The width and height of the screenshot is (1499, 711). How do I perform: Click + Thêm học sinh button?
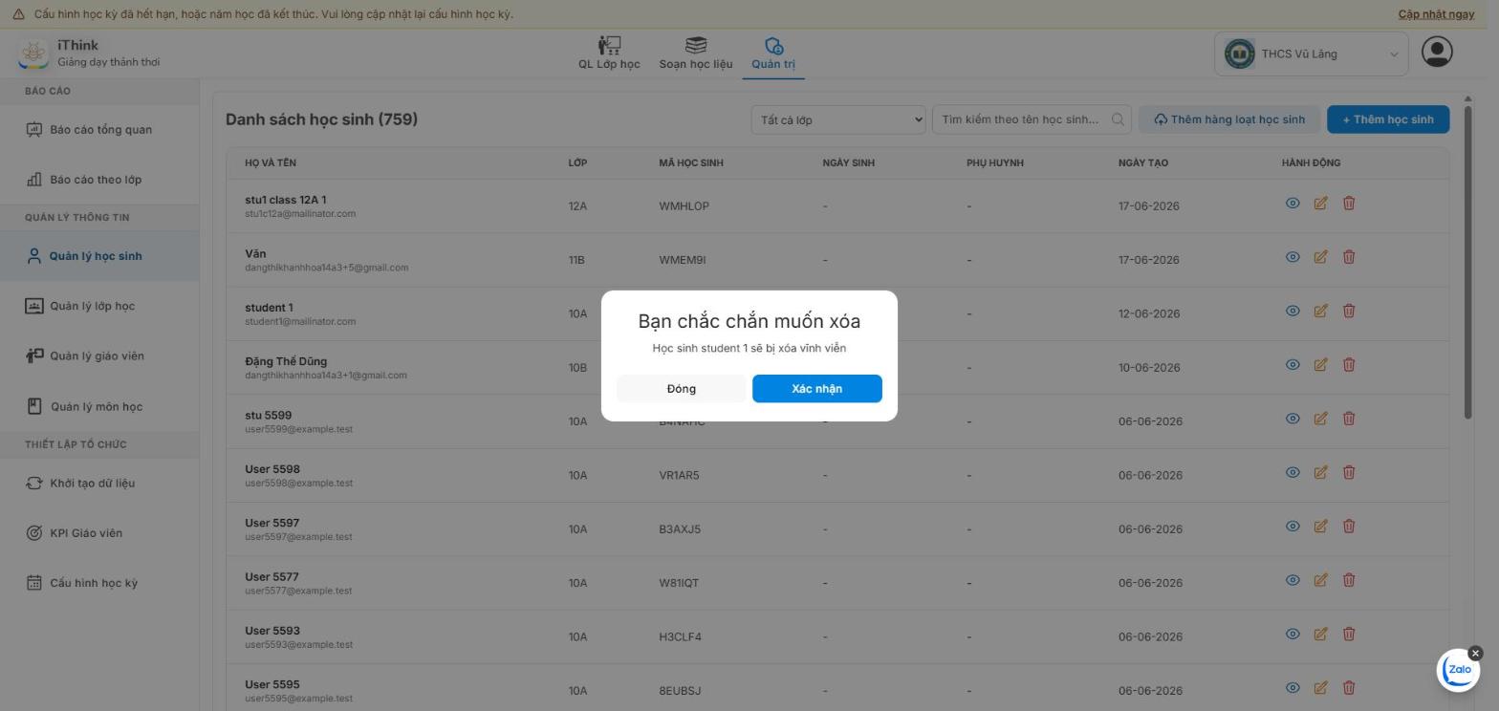click(x=1388, y=119)
